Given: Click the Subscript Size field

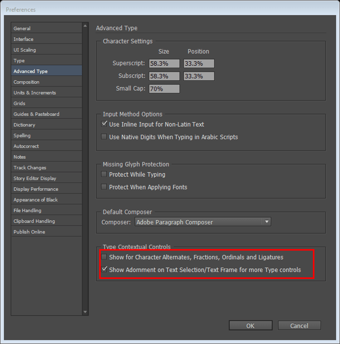Looking at the screenshot, I should point(164,76).
